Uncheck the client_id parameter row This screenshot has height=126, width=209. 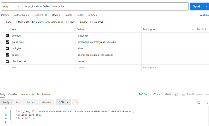7,36
